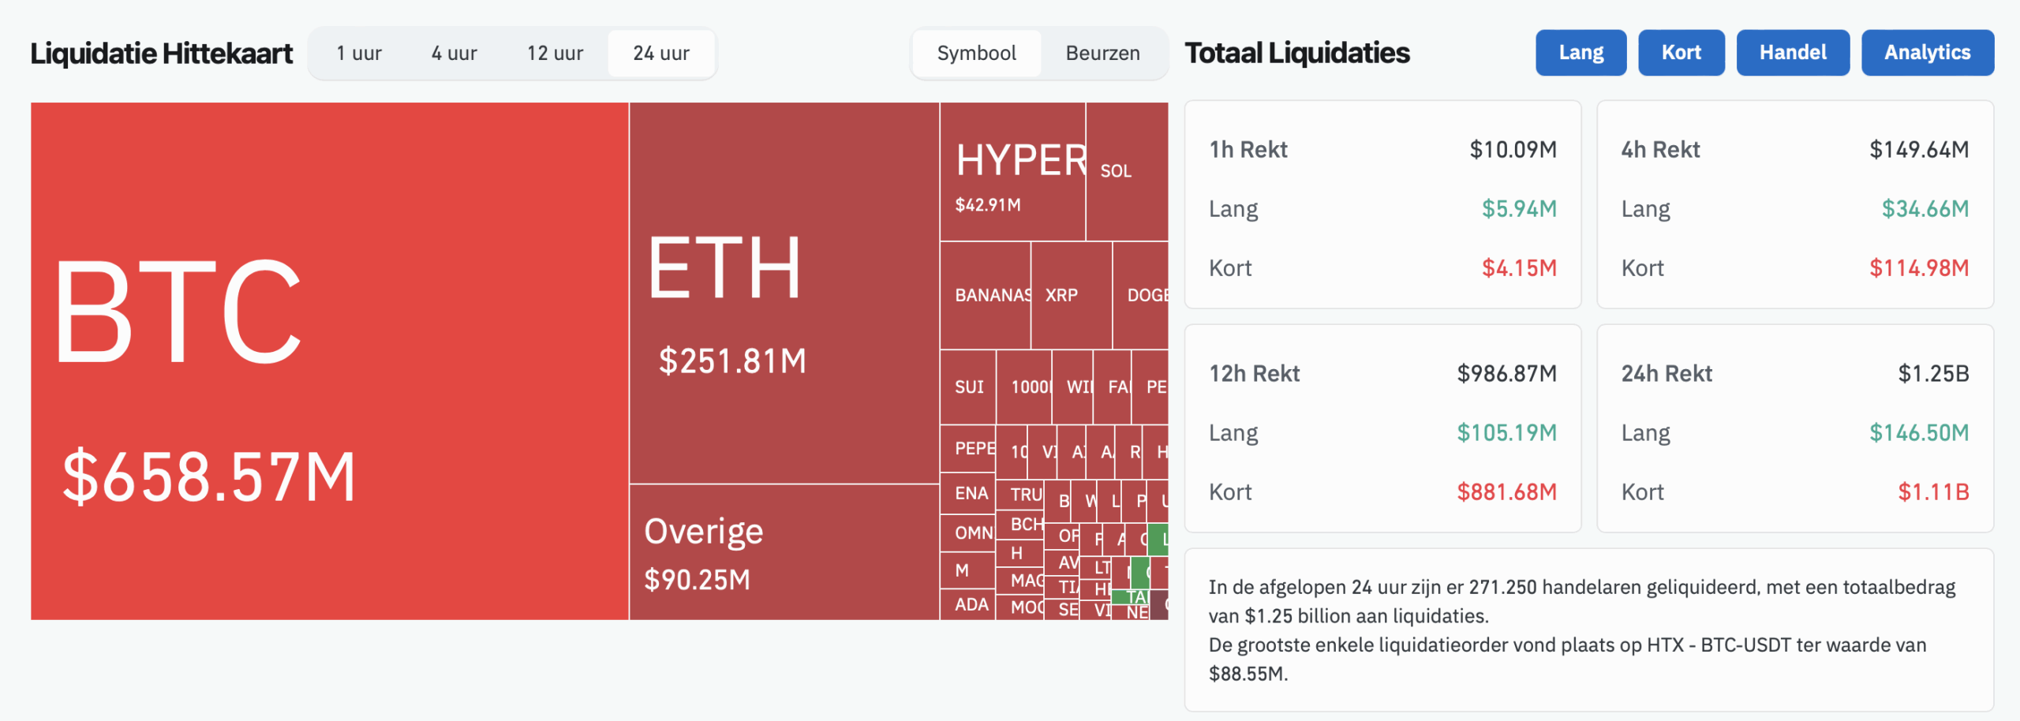Click the Totaal Liquidaties heading
The width and height of the screenshot is (2020, 721).
pos(1297,53)
